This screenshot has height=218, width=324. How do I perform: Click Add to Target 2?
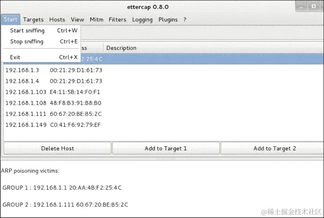pyautogui.click(x=273, y=149)
